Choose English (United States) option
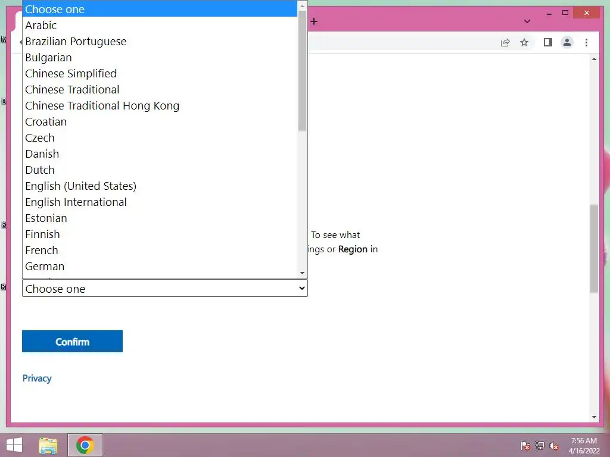The image size is (610, 457). pyautogui.click(x=160, y=186)
